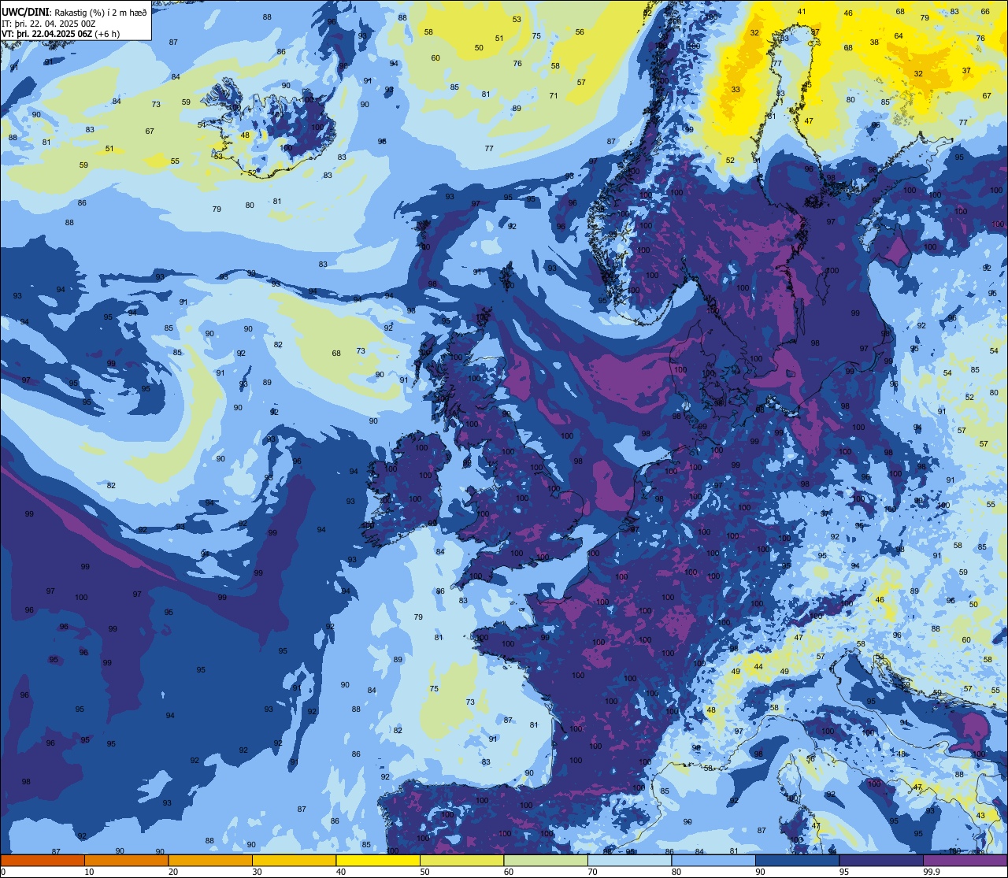Click the humidity value '64' on the map
Viewport: 1008px width, 878px height.
[899, 36]
